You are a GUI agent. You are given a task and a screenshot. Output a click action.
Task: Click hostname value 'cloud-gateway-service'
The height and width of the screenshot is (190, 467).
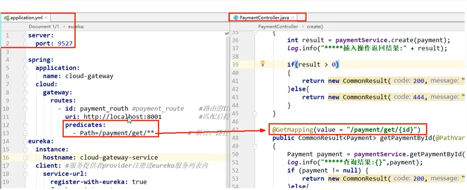click(x=119, y=157)
